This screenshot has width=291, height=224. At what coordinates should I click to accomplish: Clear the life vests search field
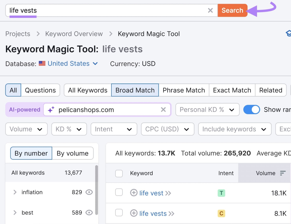point(210,10)
